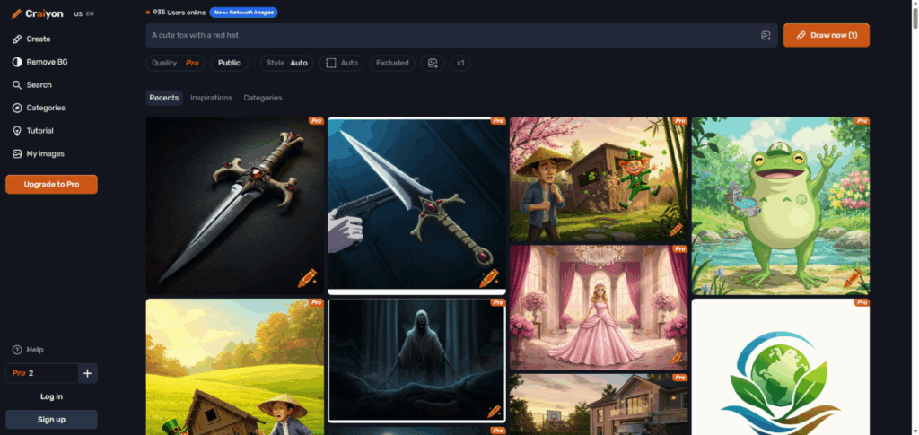Open the Create page from sidebar

coord(38,39)
